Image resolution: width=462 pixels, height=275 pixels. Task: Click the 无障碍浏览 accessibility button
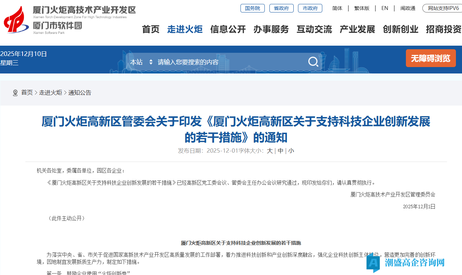[x=431, y=58]
